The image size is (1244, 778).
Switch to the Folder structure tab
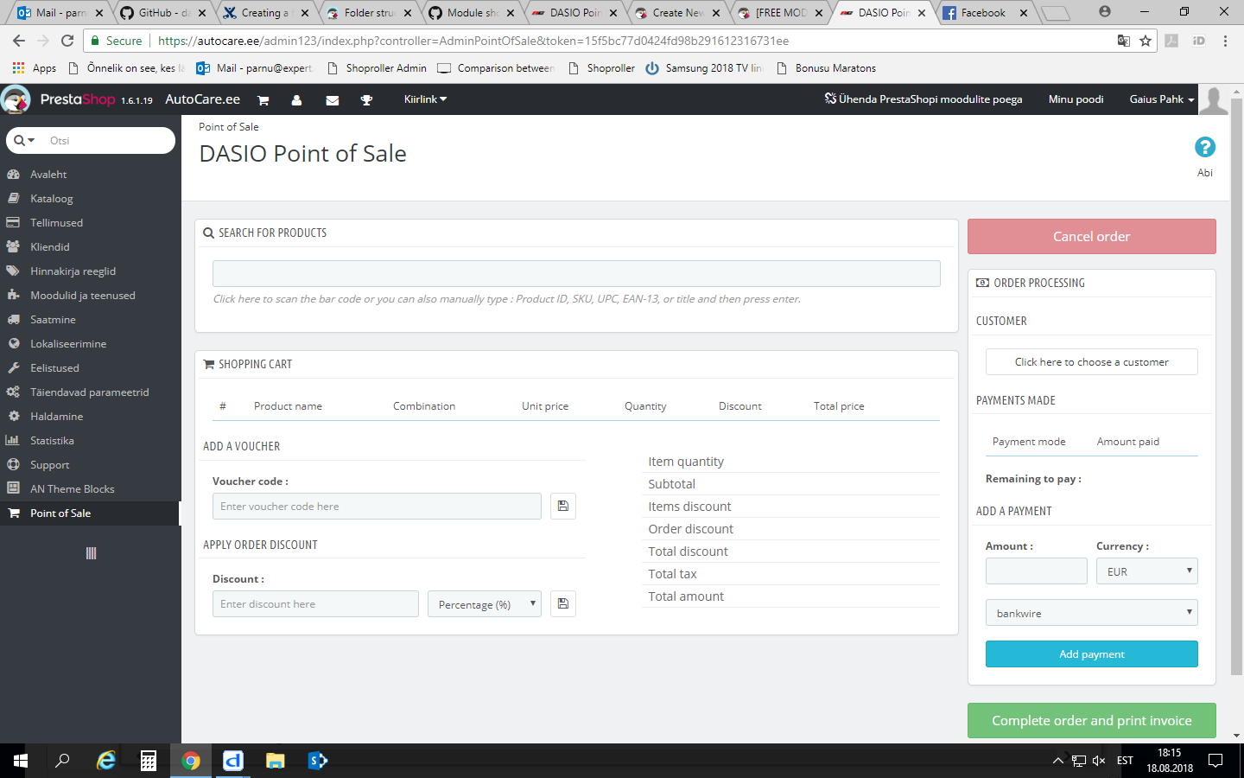369,13
